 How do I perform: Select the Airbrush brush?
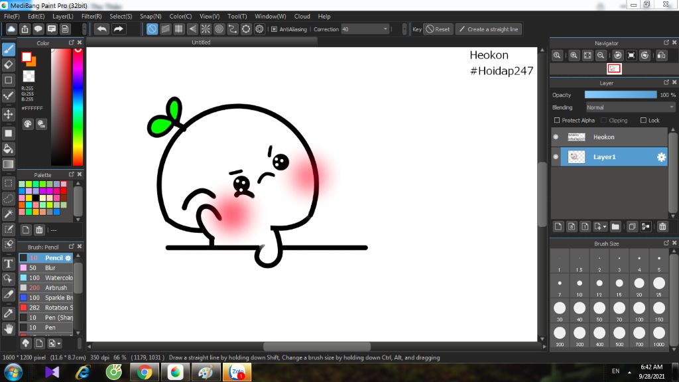[46, 288]
